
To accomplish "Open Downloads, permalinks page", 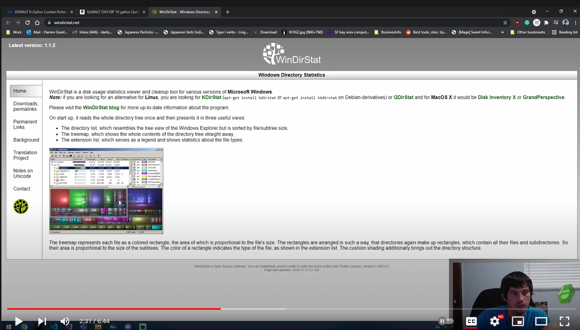I will (26, 106).
